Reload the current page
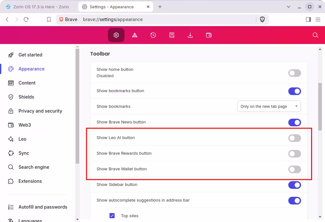The width and height of the screenshot is (325, 222). (x=26, y=19)
